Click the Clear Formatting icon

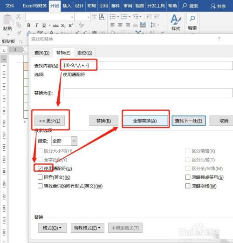click(81, 25)
